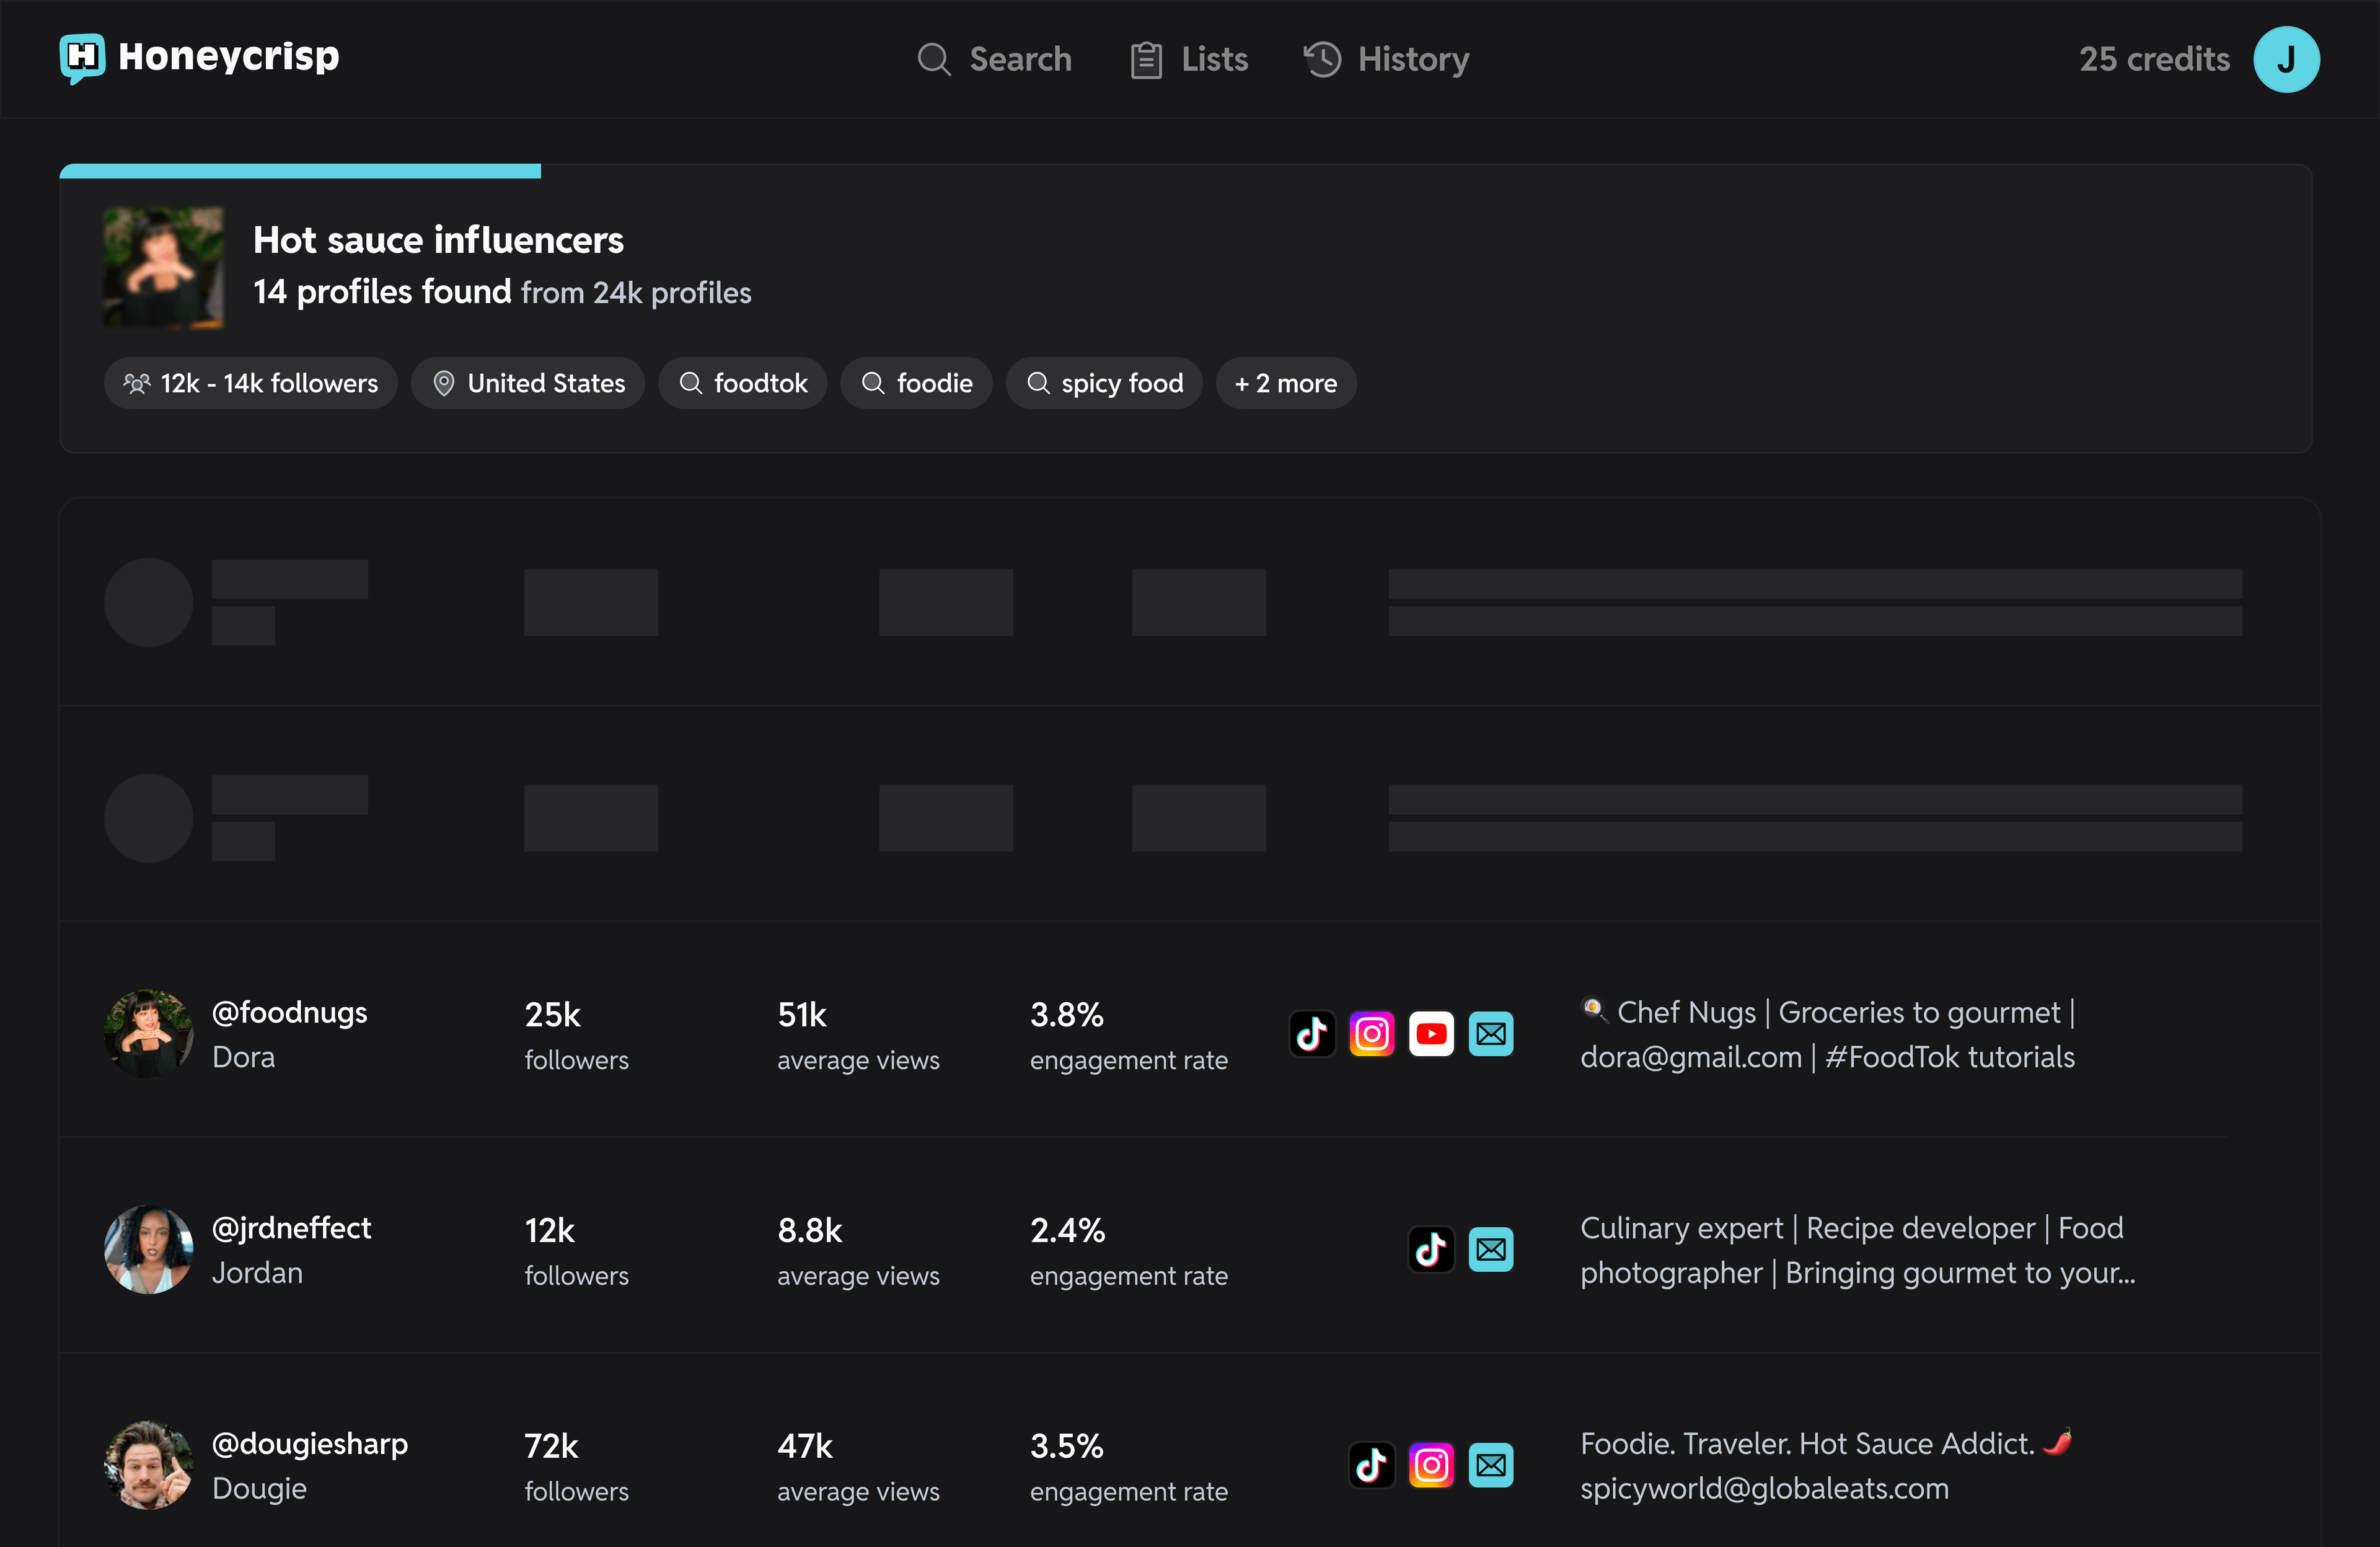Click the loading progress bar above the search title
Viewport: 2380px width, 1547px height.
(x=300, y=170)
